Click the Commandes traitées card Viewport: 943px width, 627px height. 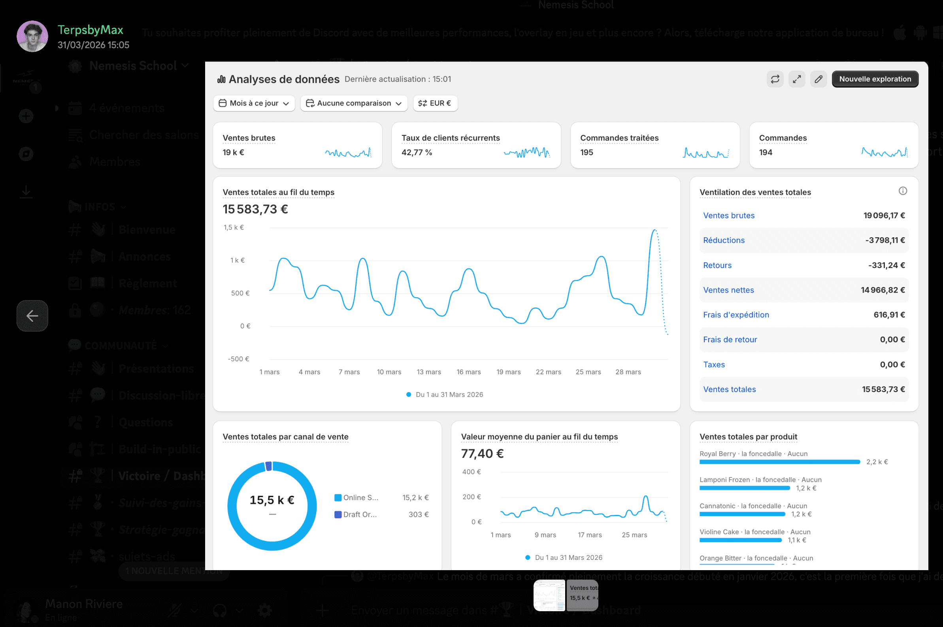tap(655, 145)
